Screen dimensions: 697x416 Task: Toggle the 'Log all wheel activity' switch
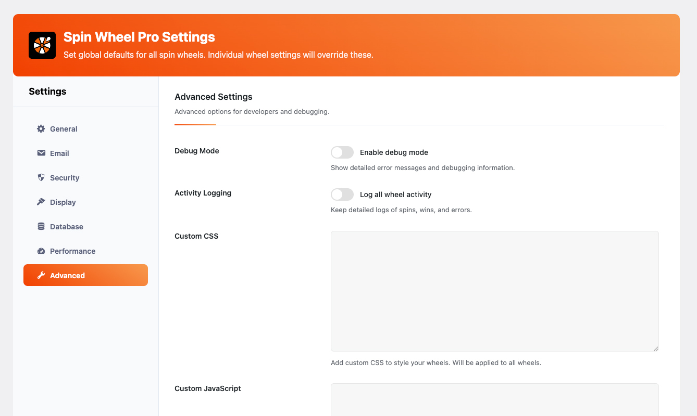(342, 194)
